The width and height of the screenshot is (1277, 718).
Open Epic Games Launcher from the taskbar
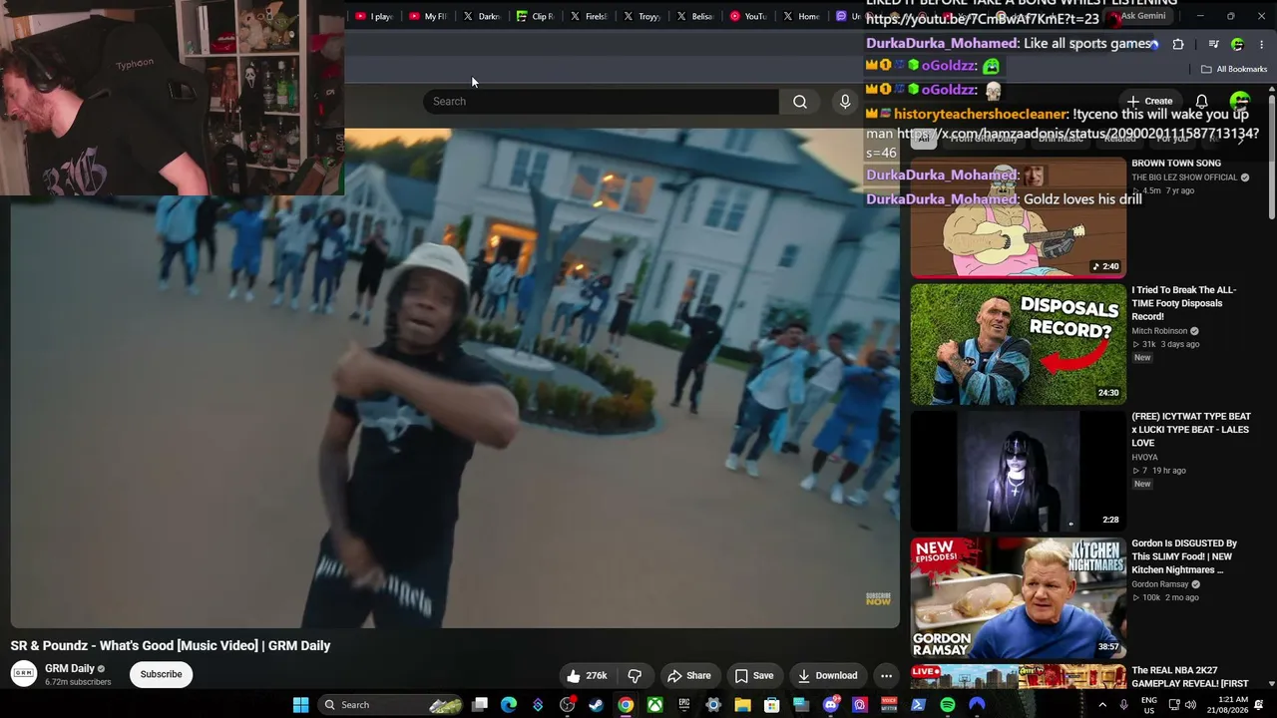point(684,705)
